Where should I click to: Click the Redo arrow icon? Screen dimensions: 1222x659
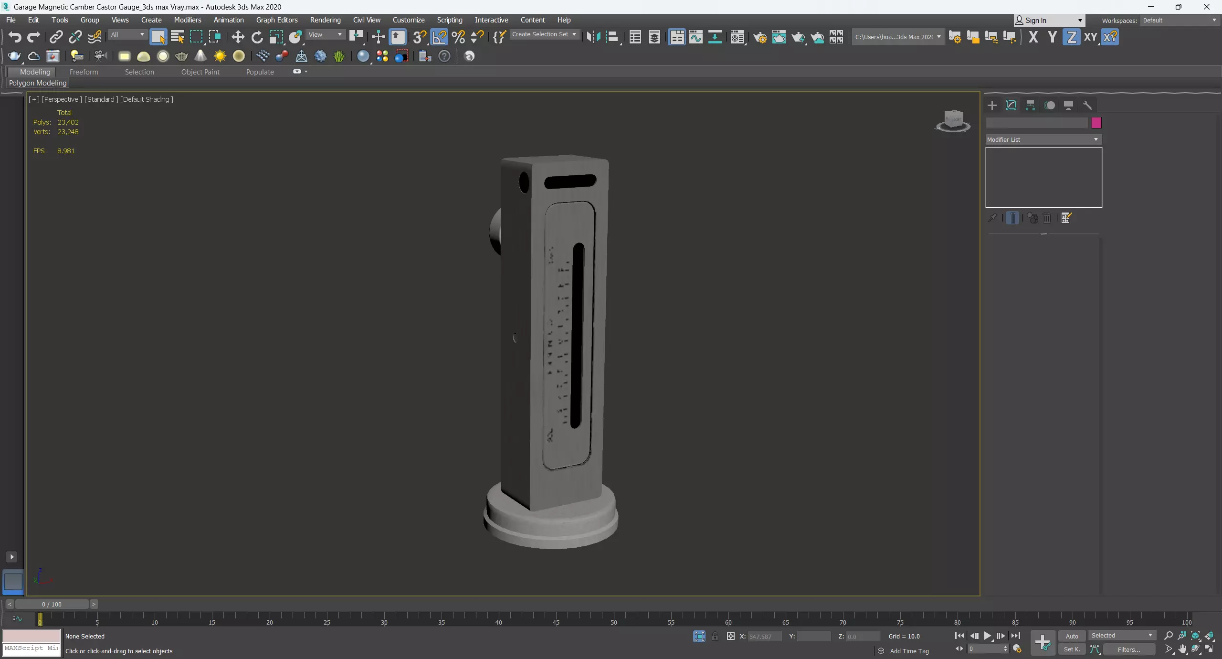33,37
